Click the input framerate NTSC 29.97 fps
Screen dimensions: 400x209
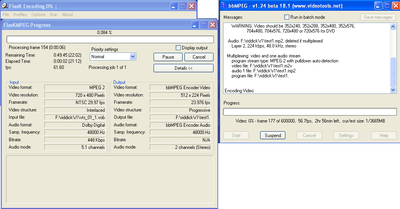(75, 103)
